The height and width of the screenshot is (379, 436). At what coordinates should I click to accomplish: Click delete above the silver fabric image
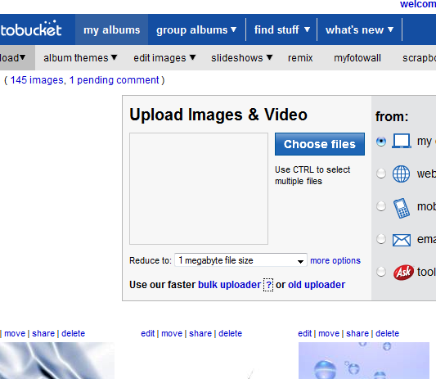point(73,333)
